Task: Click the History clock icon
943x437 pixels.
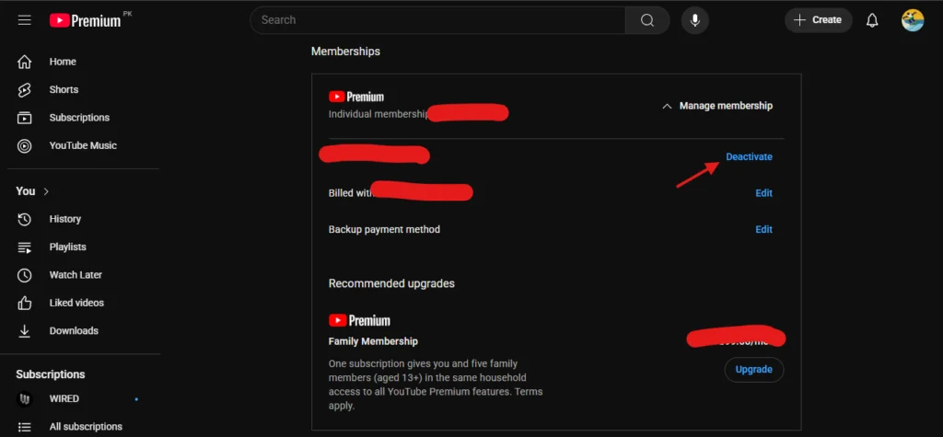Action: pos(24,219)
